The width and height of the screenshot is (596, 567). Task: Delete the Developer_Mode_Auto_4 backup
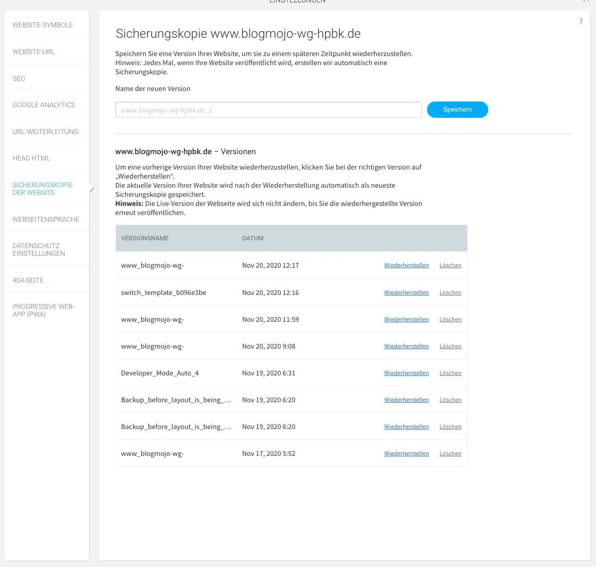point(450,373)
